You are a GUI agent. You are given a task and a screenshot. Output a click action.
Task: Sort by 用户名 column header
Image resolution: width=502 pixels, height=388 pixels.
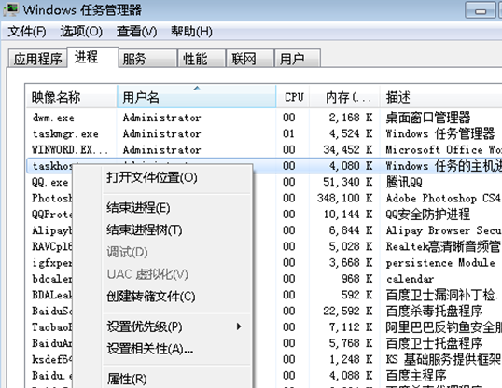click(197, 97)
